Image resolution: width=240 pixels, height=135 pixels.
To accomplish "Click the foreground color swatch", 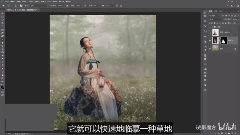I will 2,87.
